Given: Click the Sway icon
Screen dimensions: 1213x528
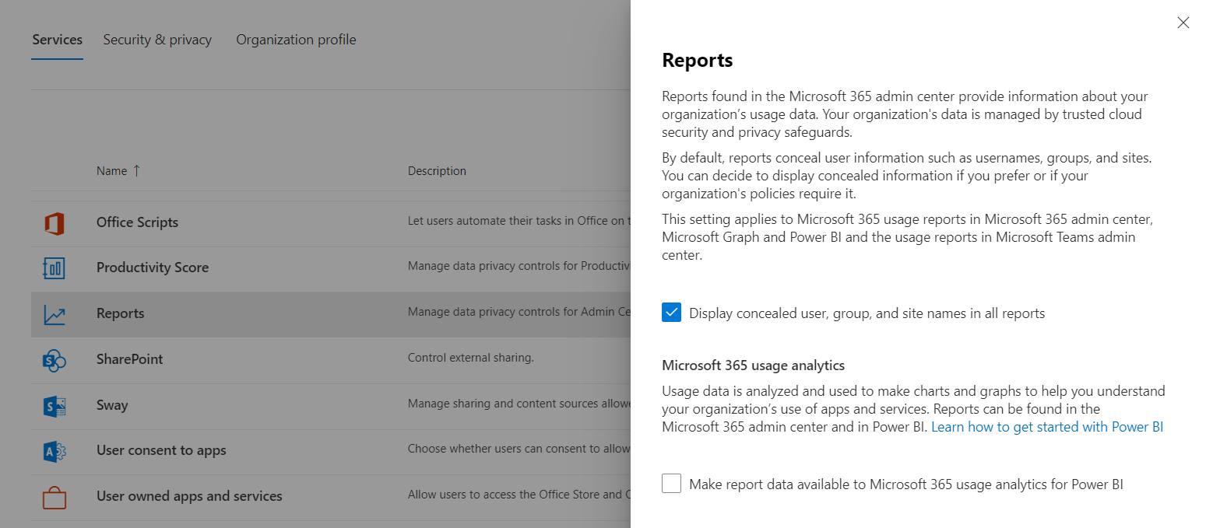Looking at the screenshot, I should [x=54, y=406].
